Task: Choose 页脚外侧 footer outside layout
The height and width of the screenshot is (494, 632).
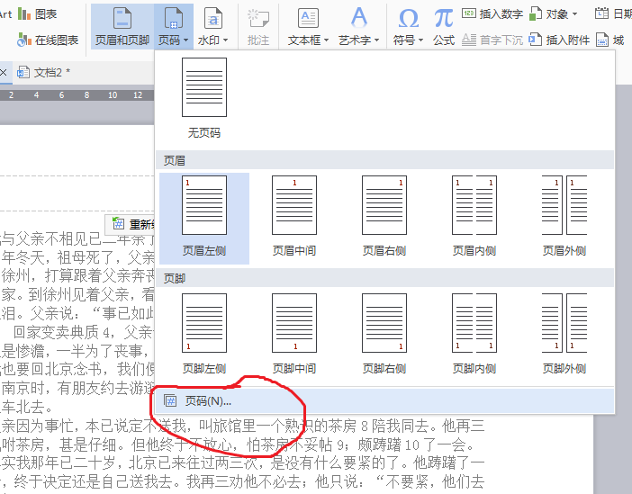Action: pyautogui.click(x=564, y=336)
